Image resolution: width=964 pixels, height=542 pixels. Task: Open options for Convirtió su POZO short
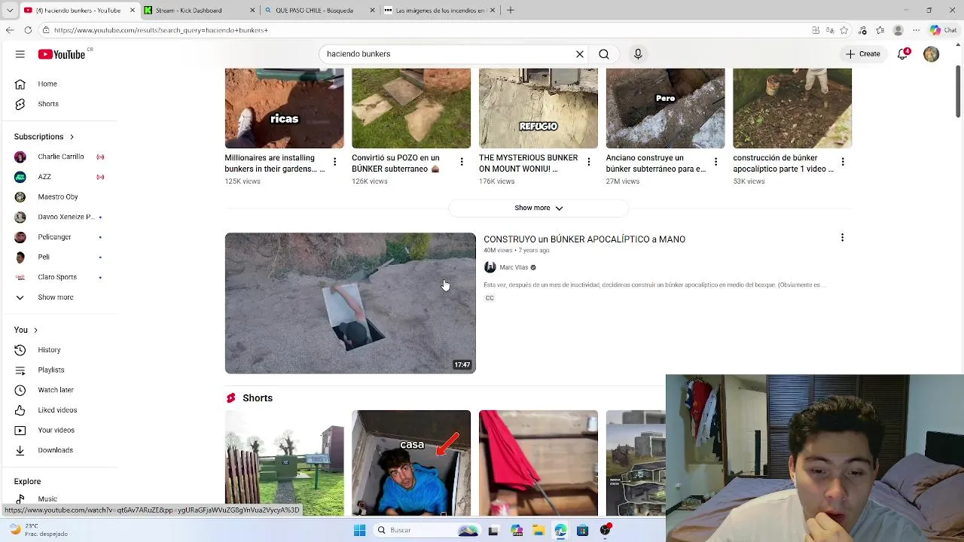(x=462, y=162)
